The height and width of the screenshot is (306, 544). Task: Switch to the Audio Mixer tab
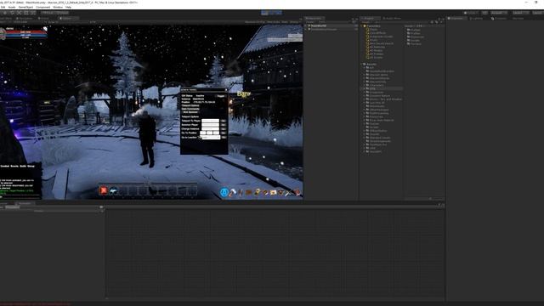point(392,19)
